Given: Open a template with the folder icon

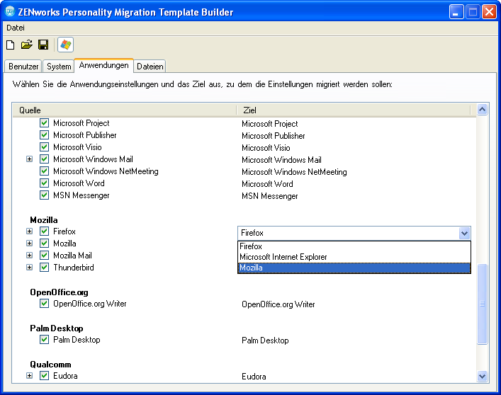Looking at the screenshot, I should coord(27,45).
